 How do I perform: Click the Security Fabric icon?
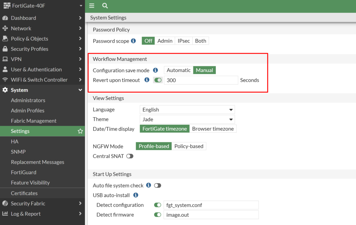[x=5, y=203]
